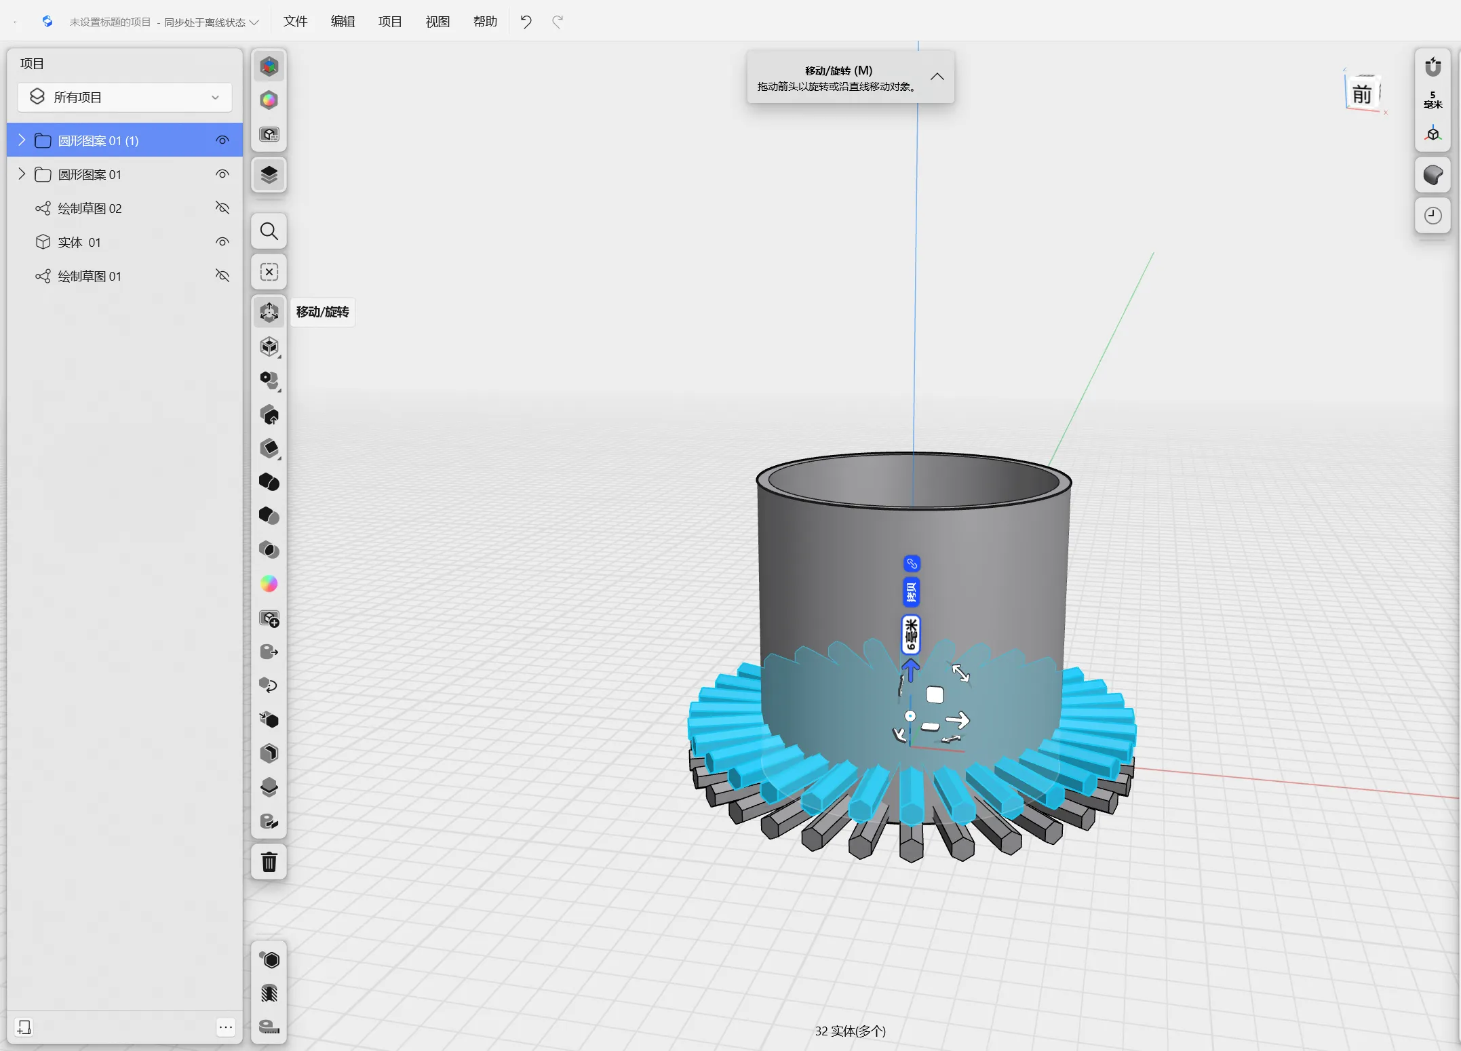The width and height of the screenshot is (1461, 1051).
Task: Click the 拷贝 copy button on gizmo
Action: point(912,593)
